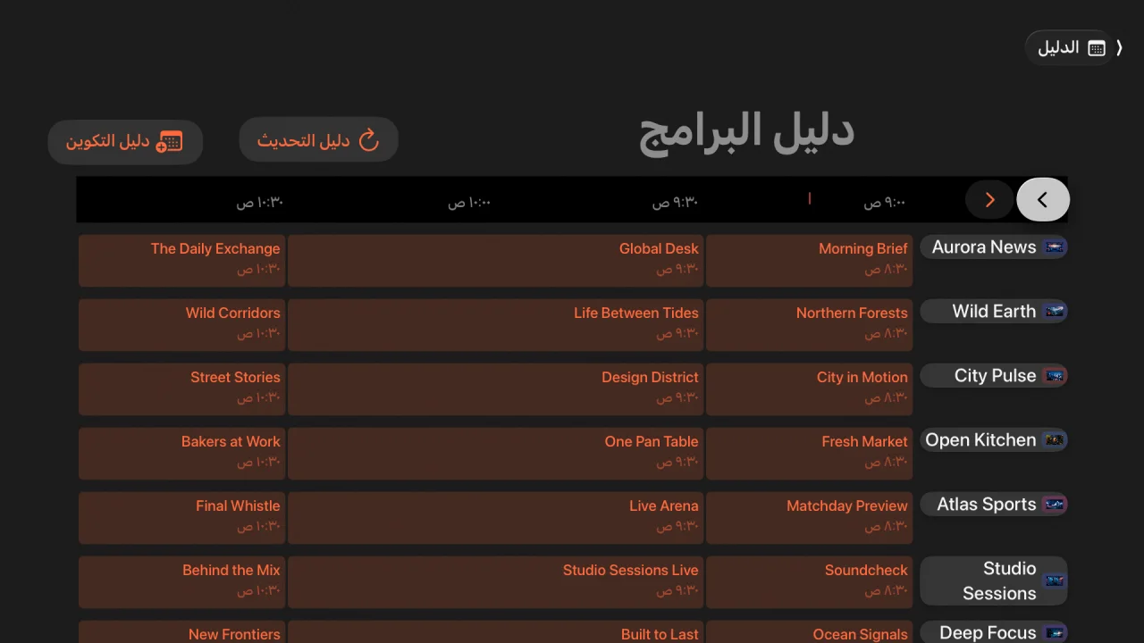Open the Northern Forests program

(810, 325)
